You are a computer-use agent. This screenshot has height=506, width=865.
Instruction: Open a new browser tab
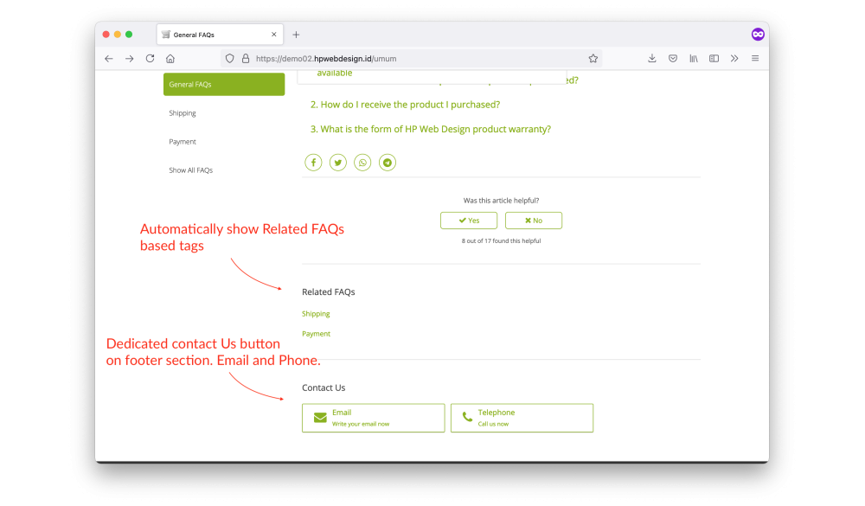click(296, 35)
